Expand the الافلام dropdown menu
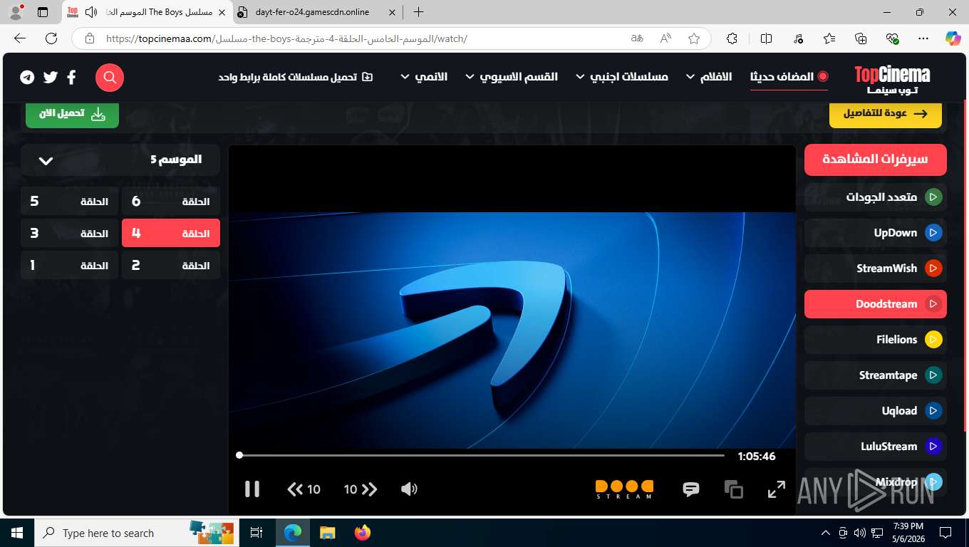Viewport: 969px width, 547px height. click(709, 77)
